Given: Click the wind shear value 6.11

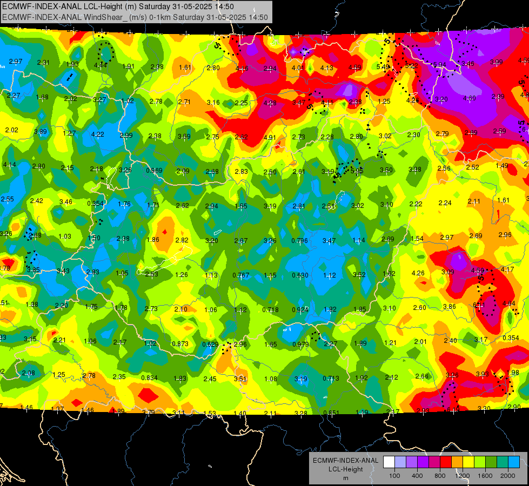Looking at the screenshot, I should click(479, 305).
